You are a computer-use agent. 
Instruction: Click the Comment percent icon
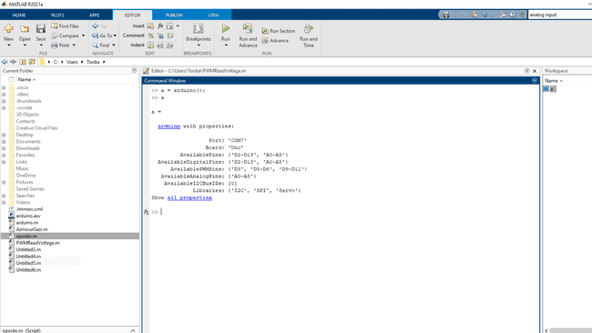click(x=150, y=35)
